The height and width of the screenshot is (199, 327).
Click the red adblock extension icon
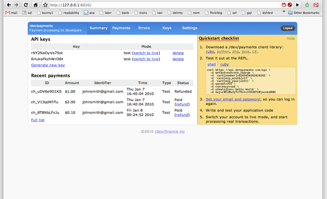pos(290,5)
